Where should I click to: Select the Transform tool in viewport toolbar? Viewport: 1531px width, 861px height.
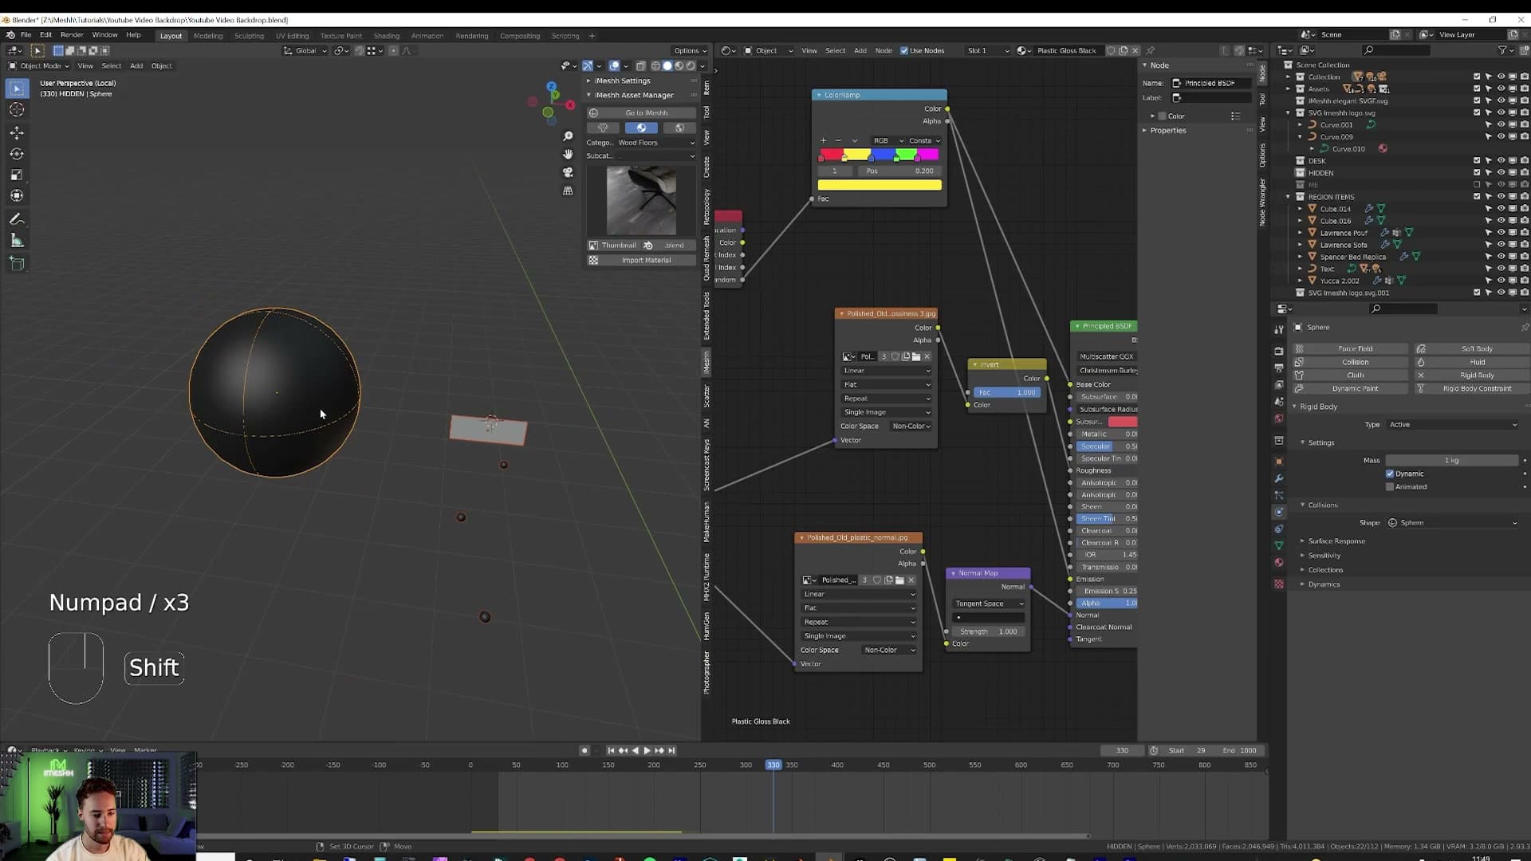[17, 195]
